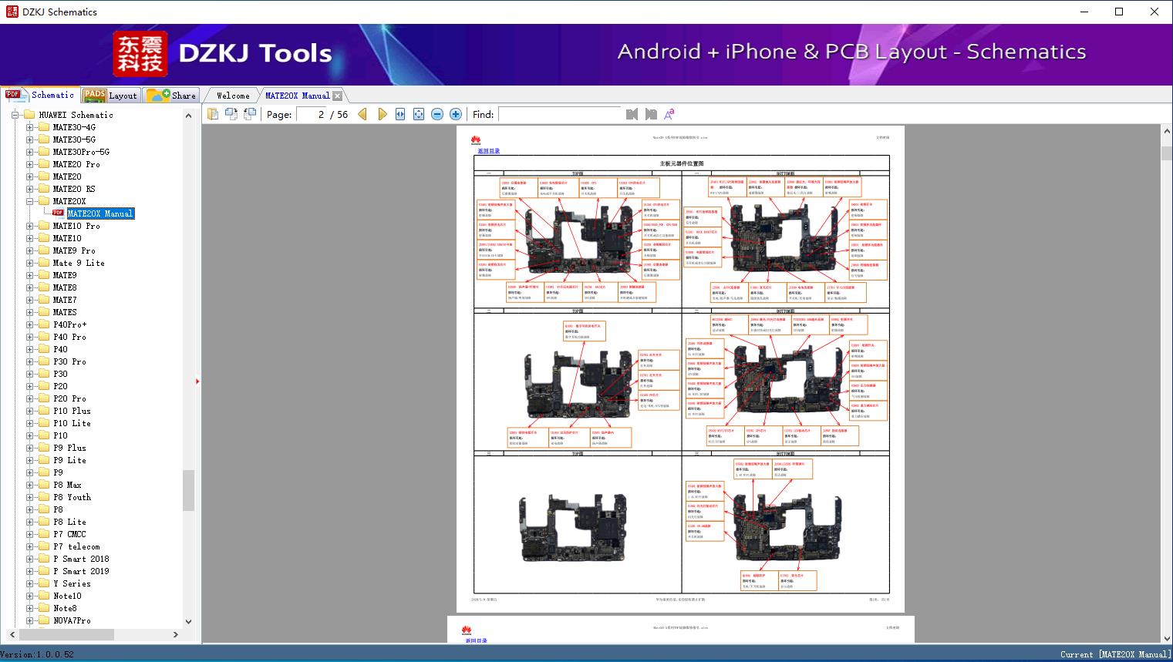
Task: Click the tree panel scroll up arrow
Action: click(188, 116)
